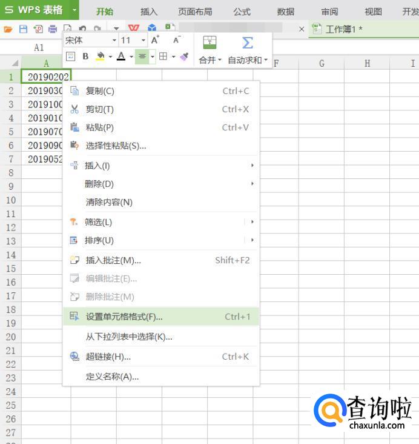Screen dimensions: 419x444
Task: Click the Decrease font size icon
Action: tap(177, 40)
